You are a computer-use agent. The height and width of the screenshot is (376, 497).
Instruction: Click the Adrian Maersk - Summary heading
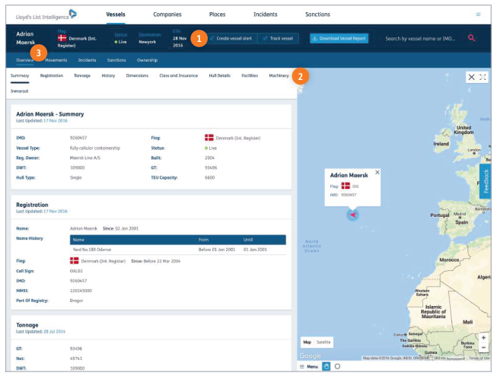(49, 114)
